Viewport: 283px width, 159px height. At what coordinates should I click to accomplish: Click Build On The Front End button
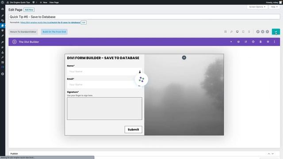(54, 32)
